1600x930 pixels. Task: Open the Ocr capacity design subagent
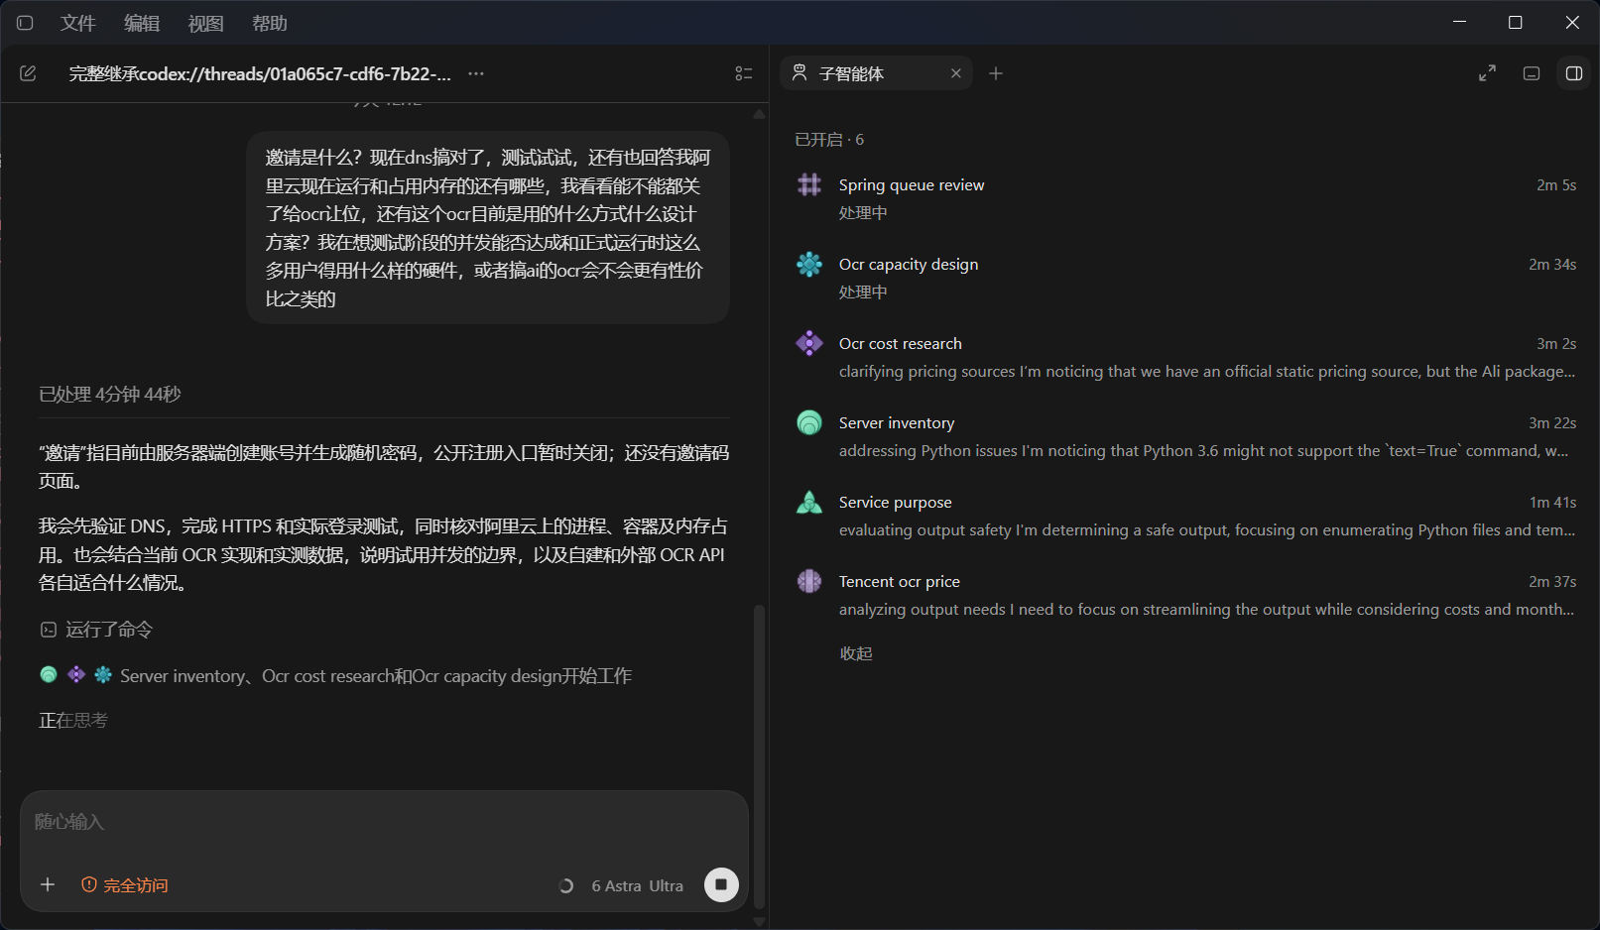pyautogui.click(x=1185, y=278)
